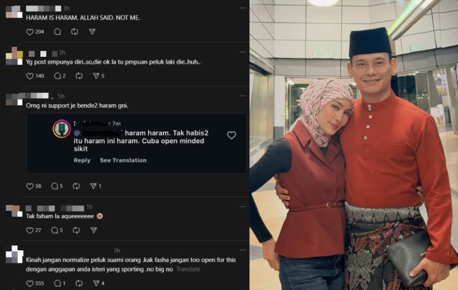Open more options for the 'HARAM IS HARAM' post
Screen dimensions: 458x290
[243, 8]
